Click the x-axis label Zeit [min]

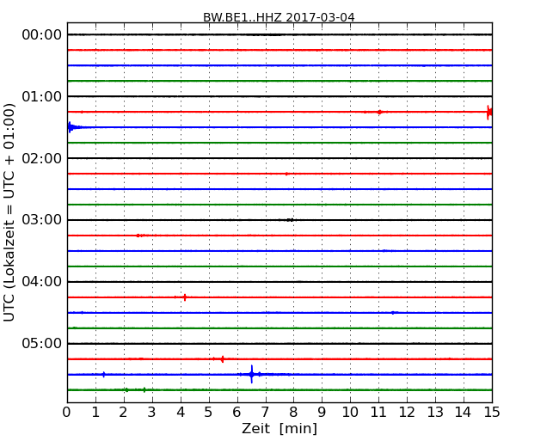(279, 428)
